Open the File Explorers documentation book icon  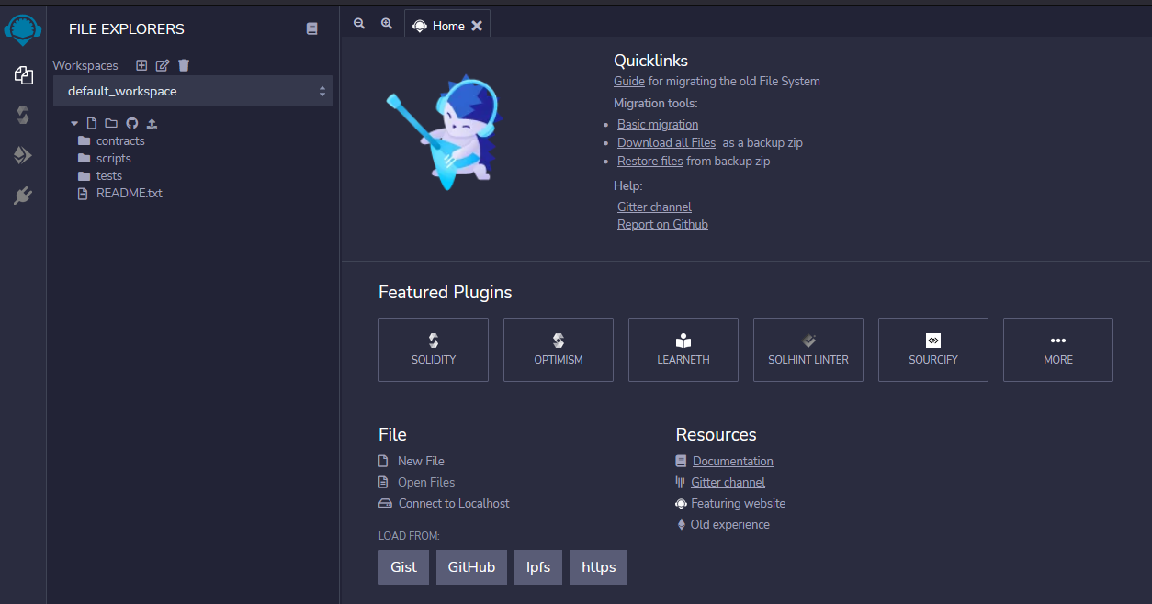(311, 29)
